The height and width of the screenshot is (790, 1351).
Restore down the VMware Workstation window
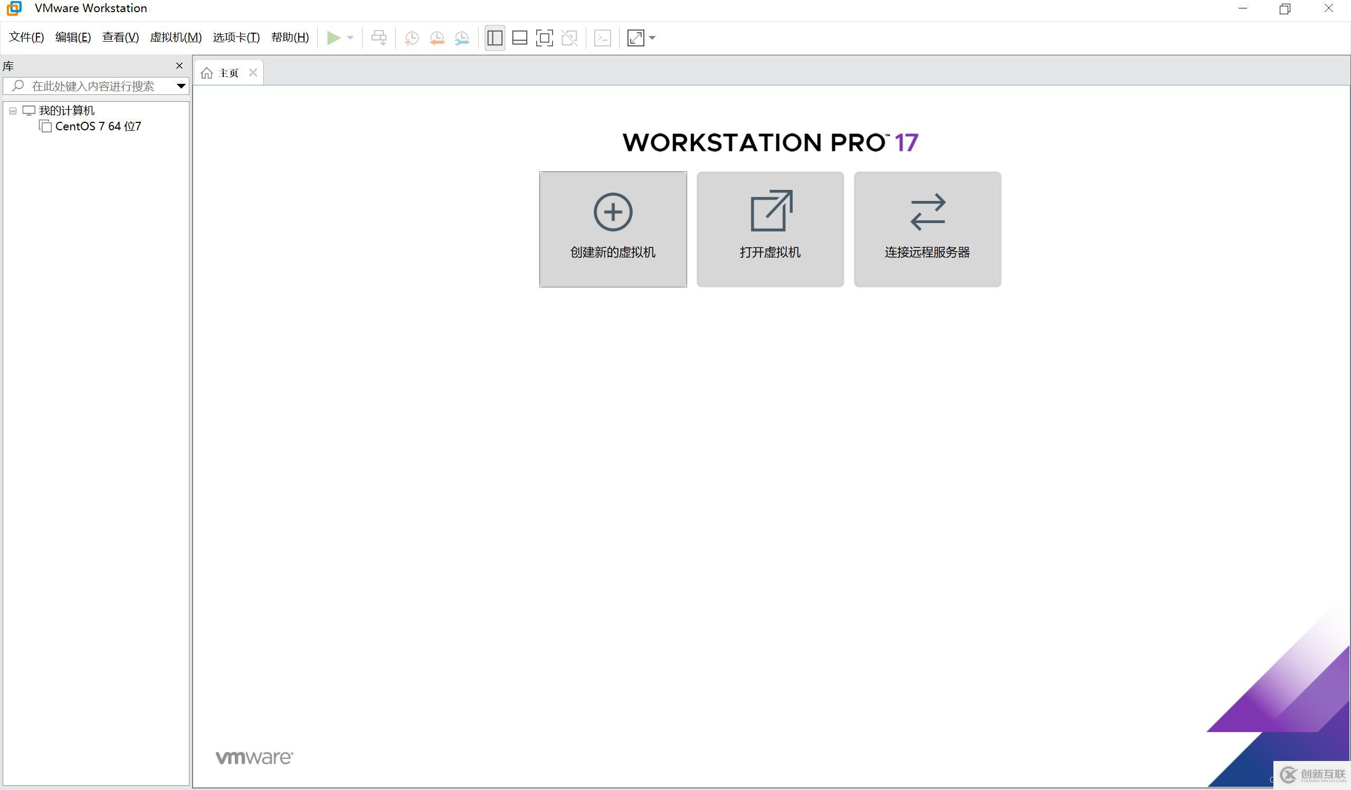[x=1285, y=8]
